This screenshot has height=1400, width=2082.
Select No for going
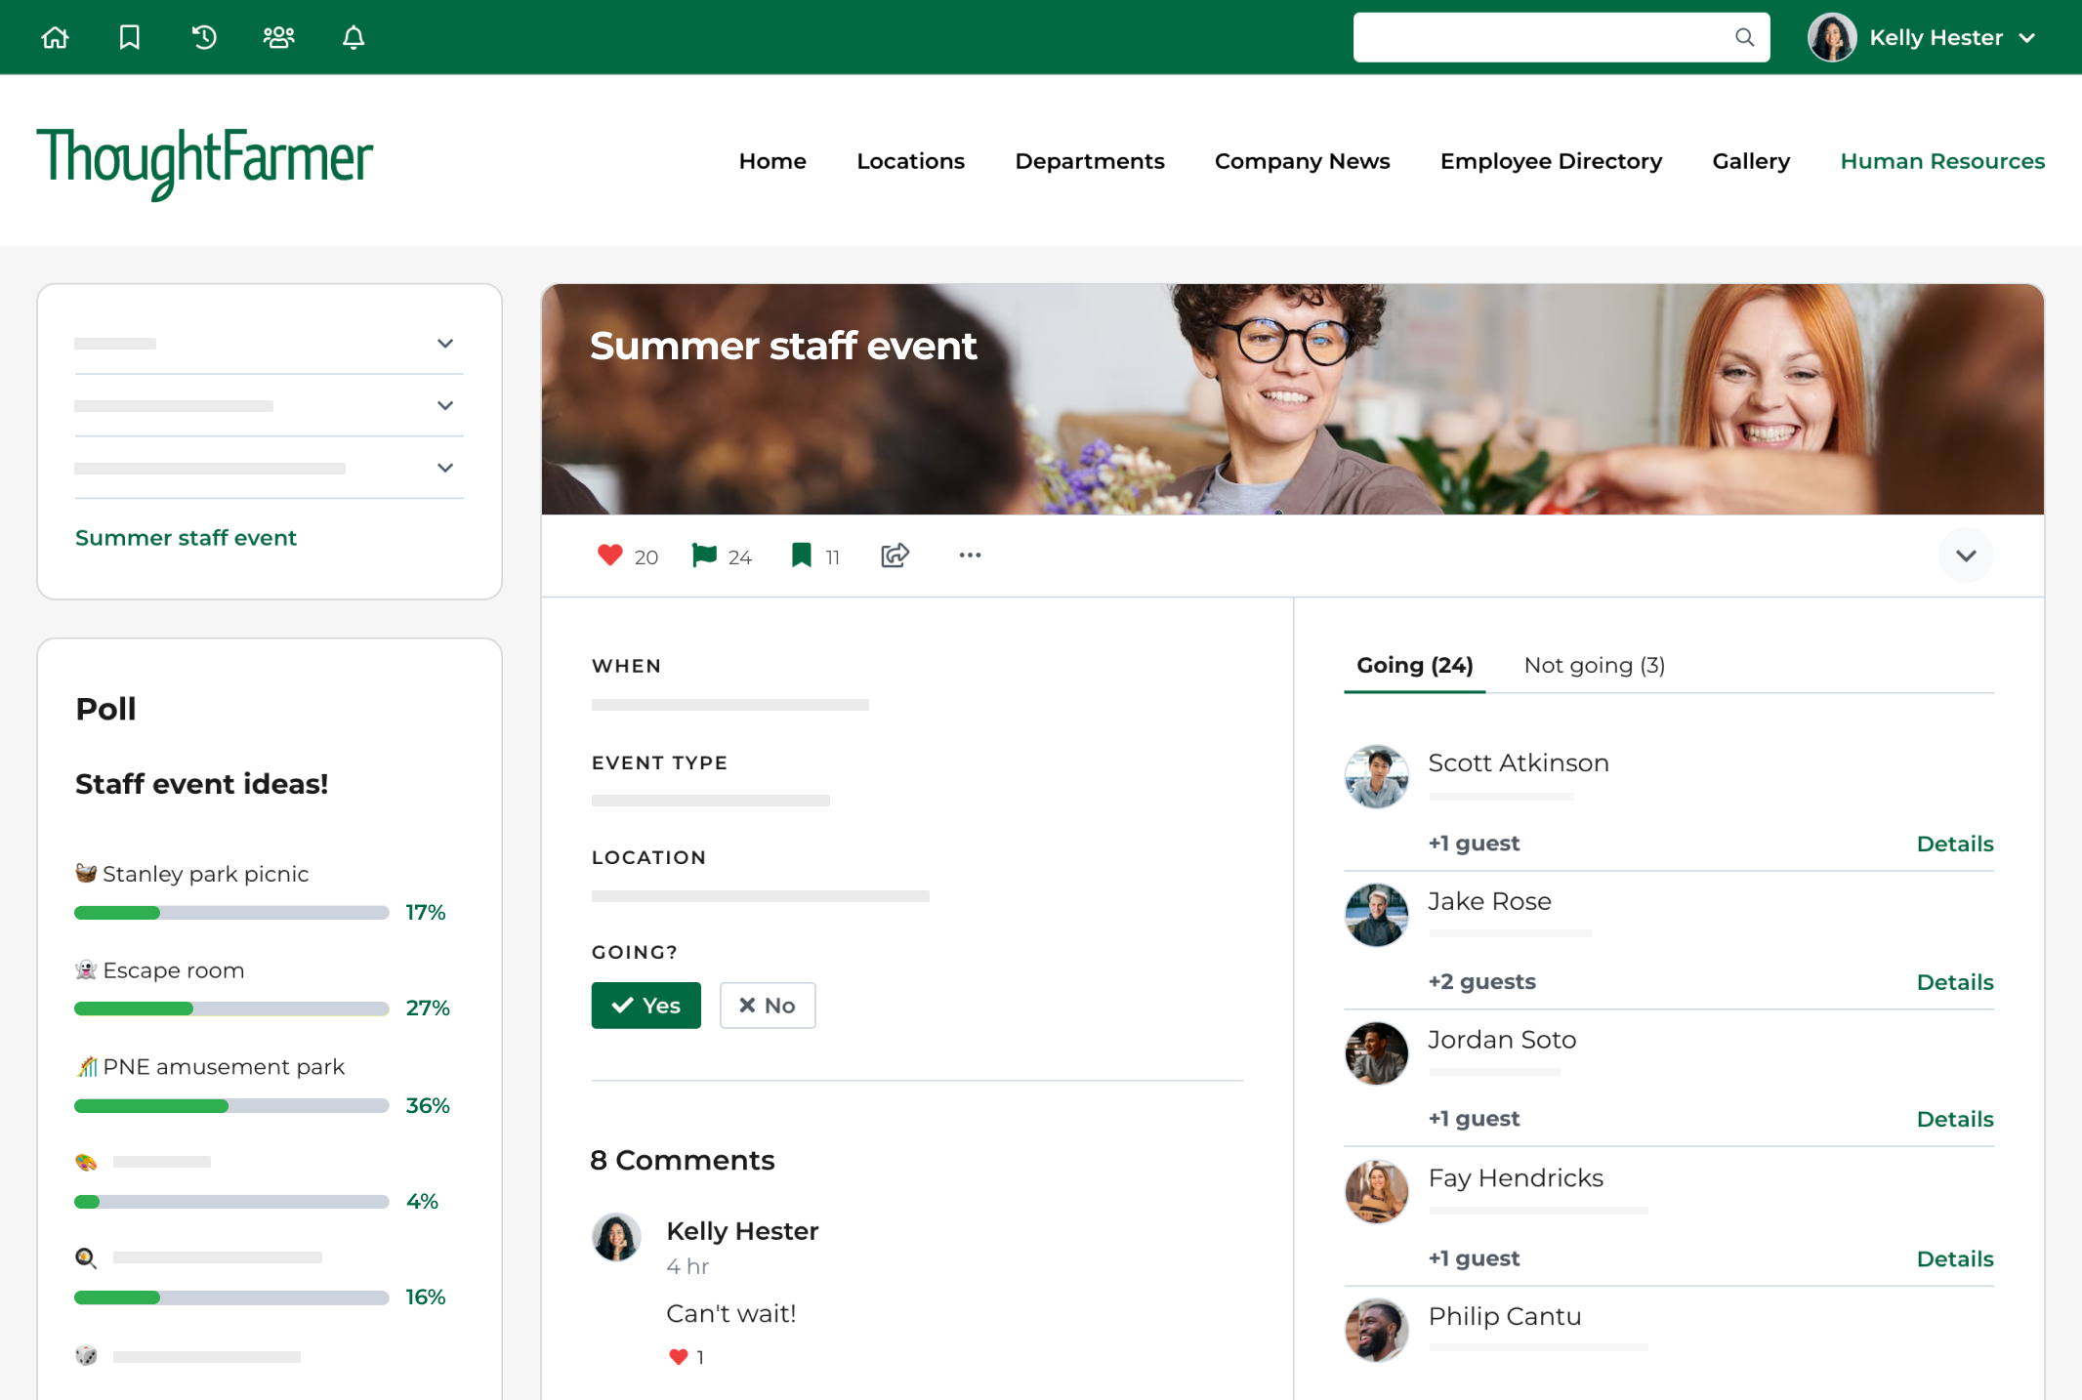pyautogui.click(x=768, y=1006)
